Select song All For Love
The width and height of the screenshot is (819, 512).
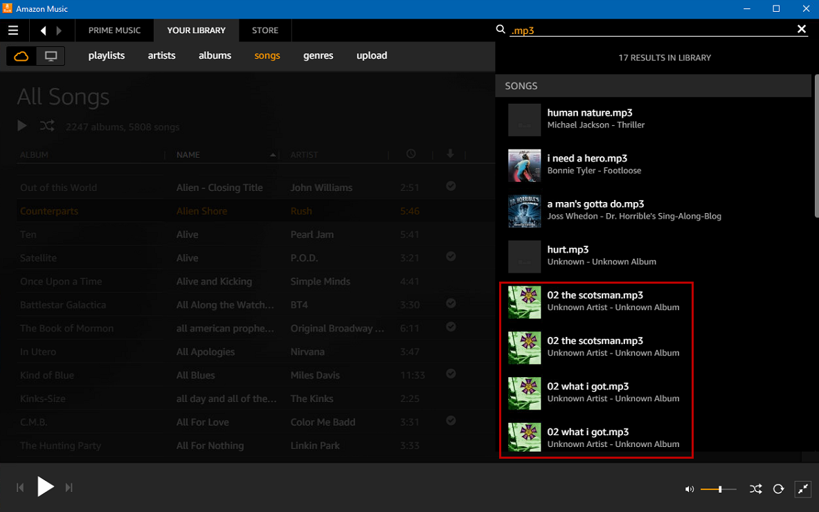(x=203, y=422)
